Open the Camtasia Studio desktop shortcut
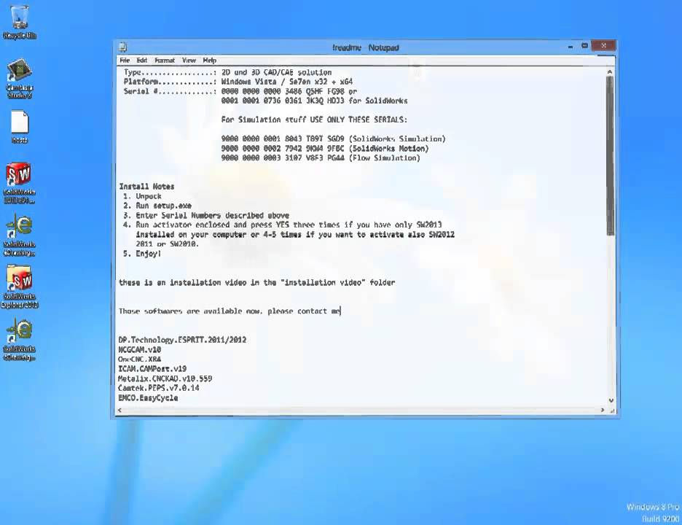Image resolution: width=682 pixels, height=525 pixels. tap(19, 79)
